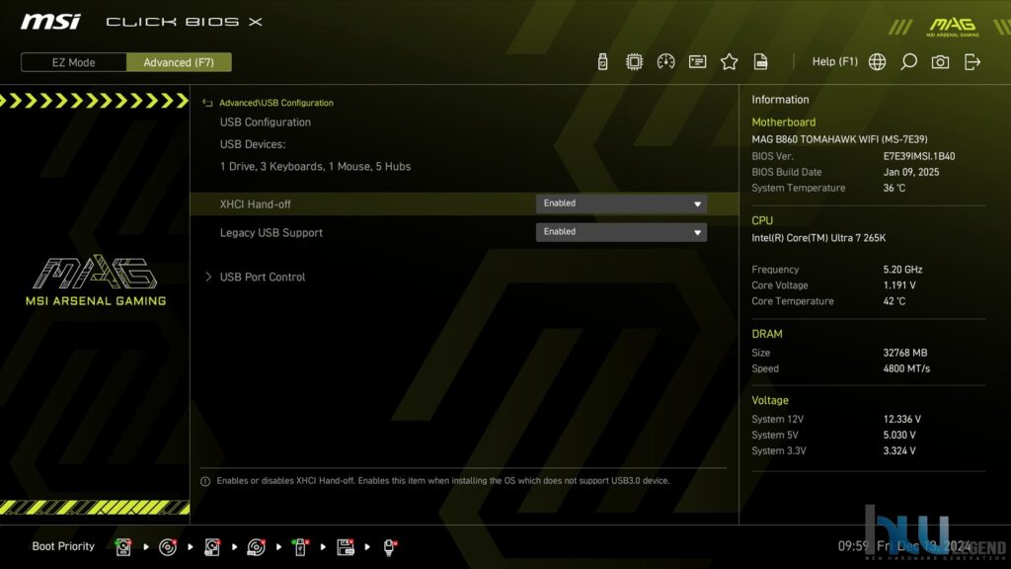Select the network cable boot device
This screenshot has width=1011, height=569.
(389, 547)
